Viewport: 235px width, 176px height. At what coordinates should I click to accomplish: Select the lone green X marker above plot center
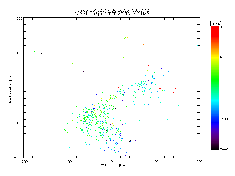click(124, 57)
